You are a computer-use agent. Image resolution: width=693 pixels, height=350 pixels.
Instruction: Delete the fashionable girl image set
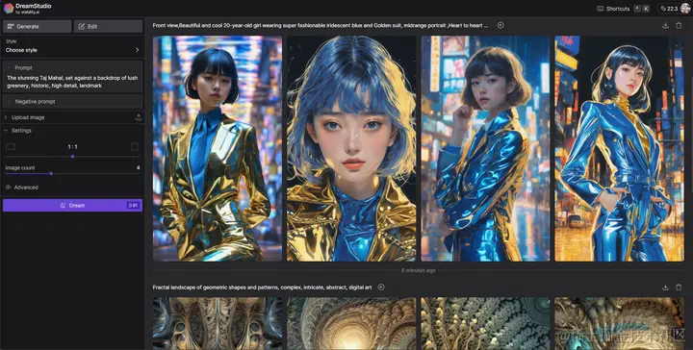click(x=679, y=26)
